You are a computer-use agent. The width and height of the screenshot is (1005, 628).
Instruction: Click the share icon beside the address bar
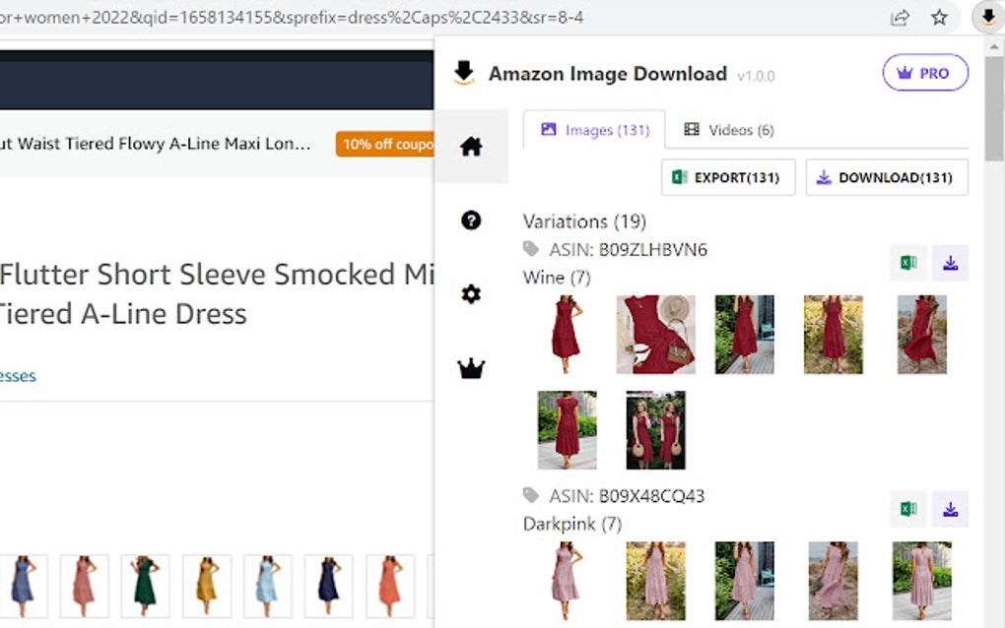pos(899,17)
